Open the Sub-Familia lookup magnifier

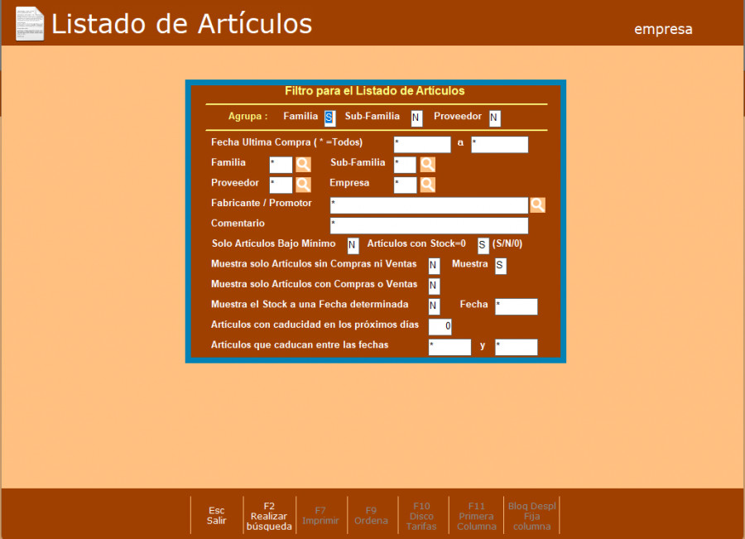pyautogui.click(x=427, y=164)
